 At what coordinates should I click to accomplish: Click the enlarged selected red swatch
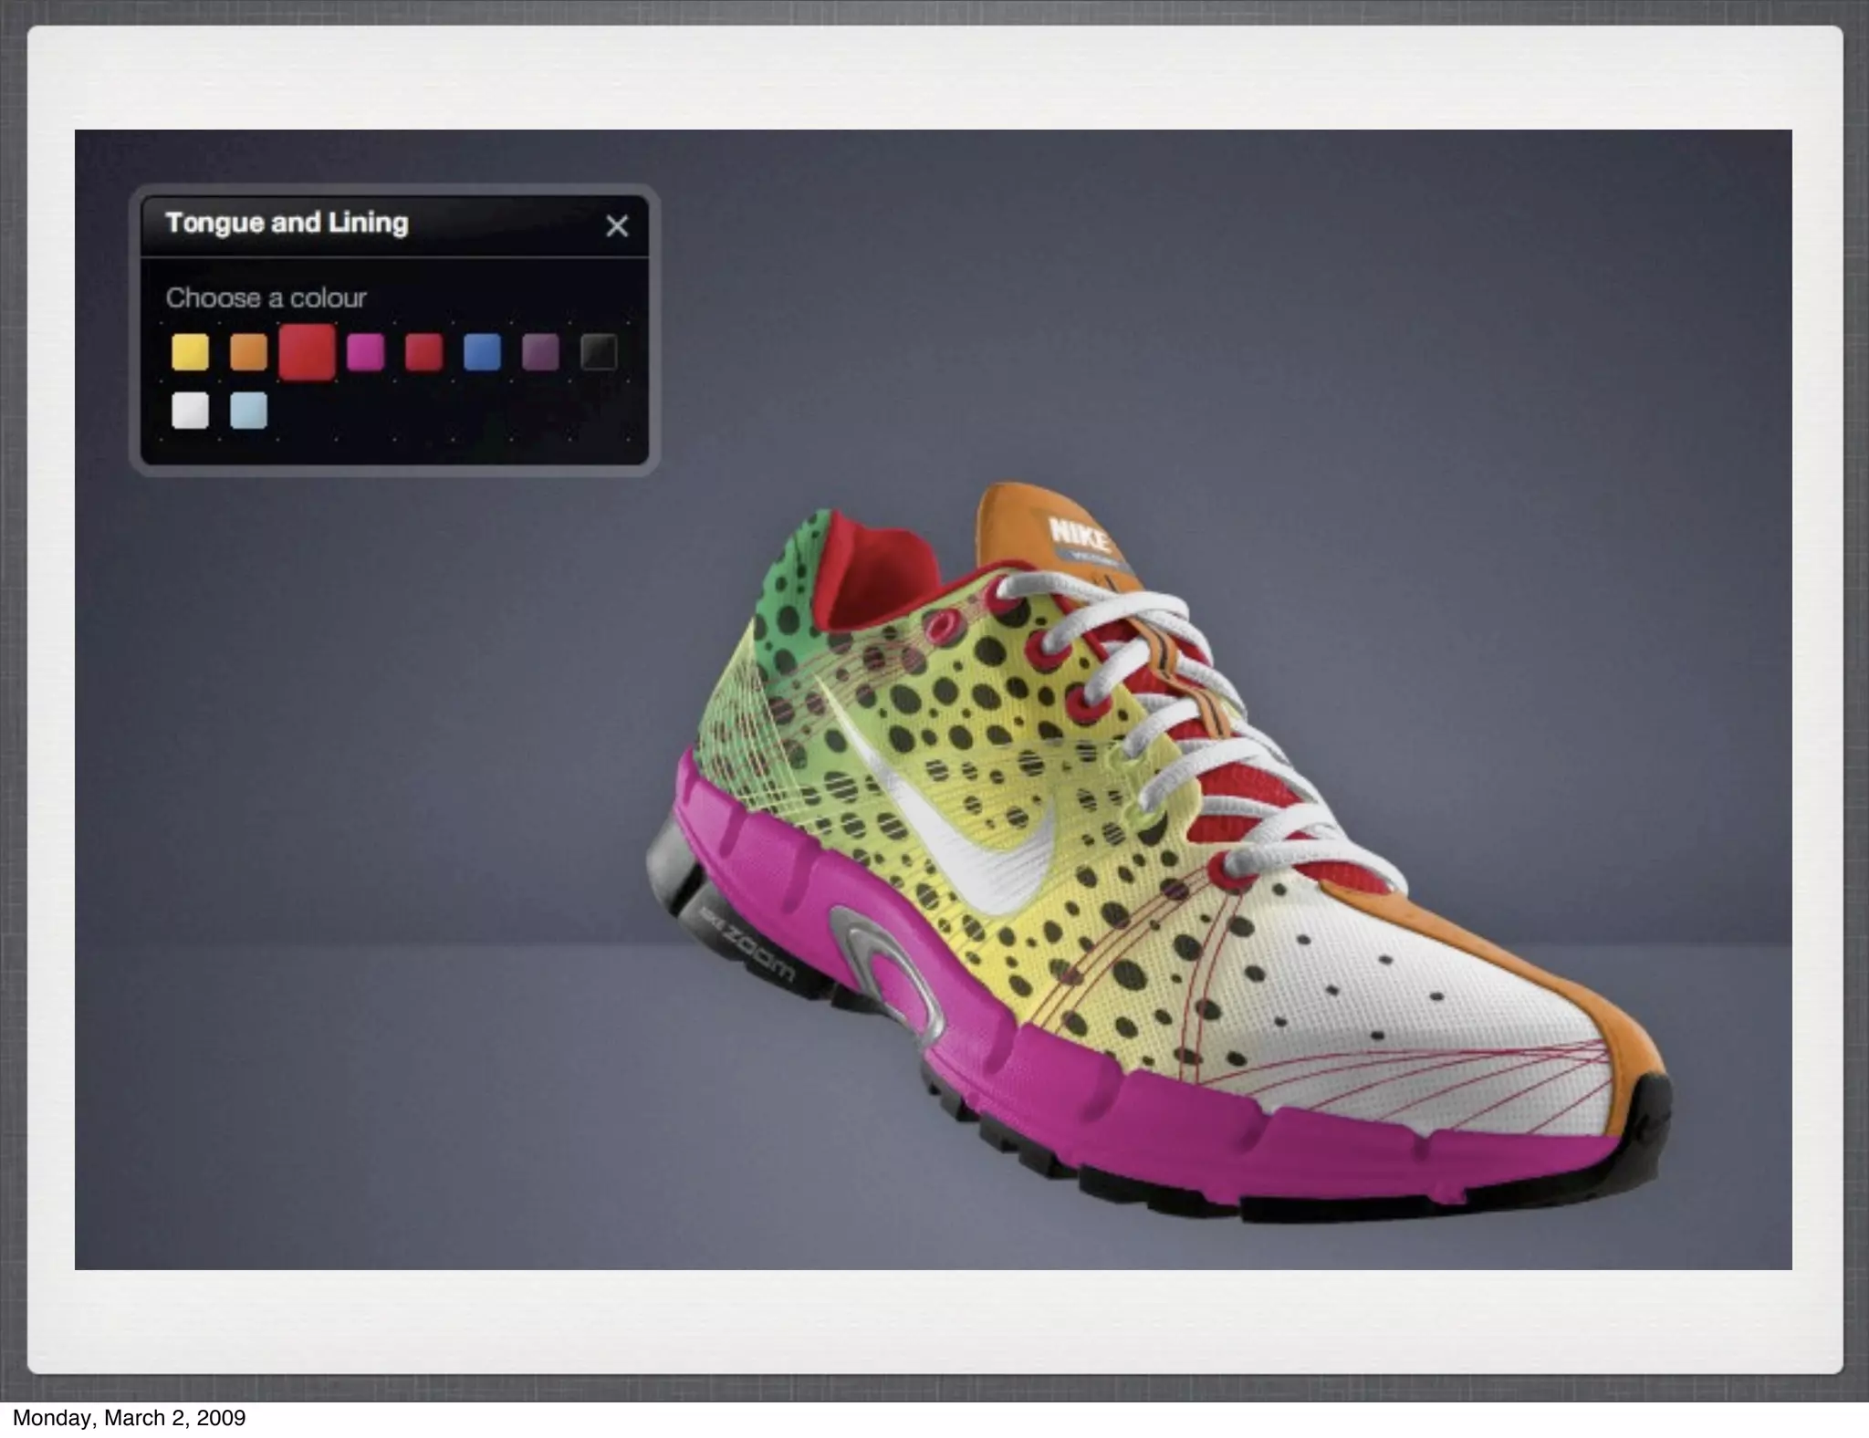(x=307, y=352)
